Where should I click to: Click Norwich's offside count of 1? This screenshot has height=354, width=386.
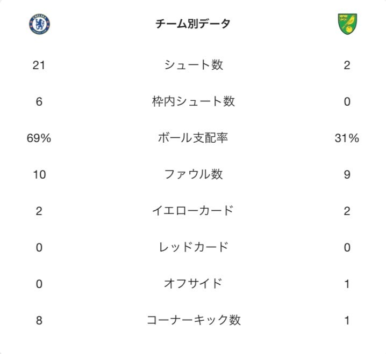coord(347,284)
